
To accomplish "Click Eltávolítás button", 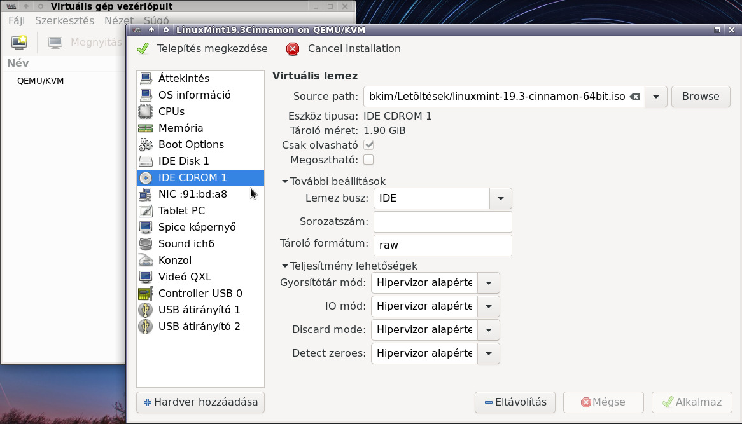I will click(515, 402).
